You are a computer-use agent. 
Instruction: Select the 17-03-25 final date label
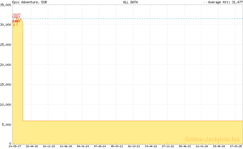pos(236,146)
